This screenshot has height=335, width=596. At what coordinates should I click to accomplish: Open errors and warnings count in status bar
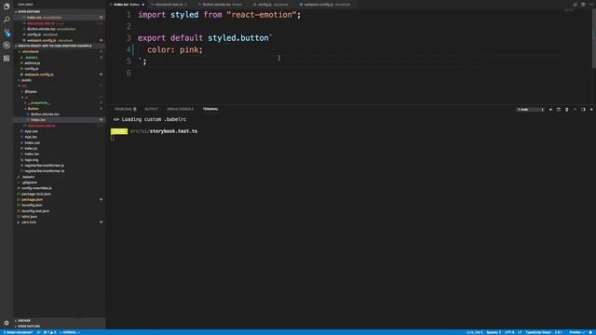[x=49, y=332]
